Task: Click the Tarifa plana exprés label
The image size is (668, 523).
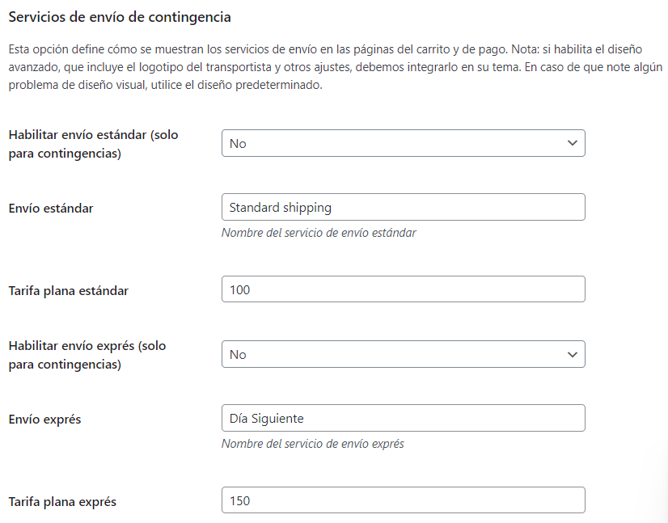Action: 62,502
